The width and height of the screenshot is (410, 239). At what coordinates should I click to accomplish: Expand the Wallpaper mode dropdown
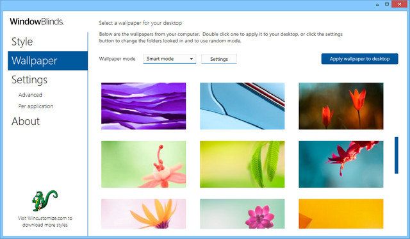tap(169, 59)
